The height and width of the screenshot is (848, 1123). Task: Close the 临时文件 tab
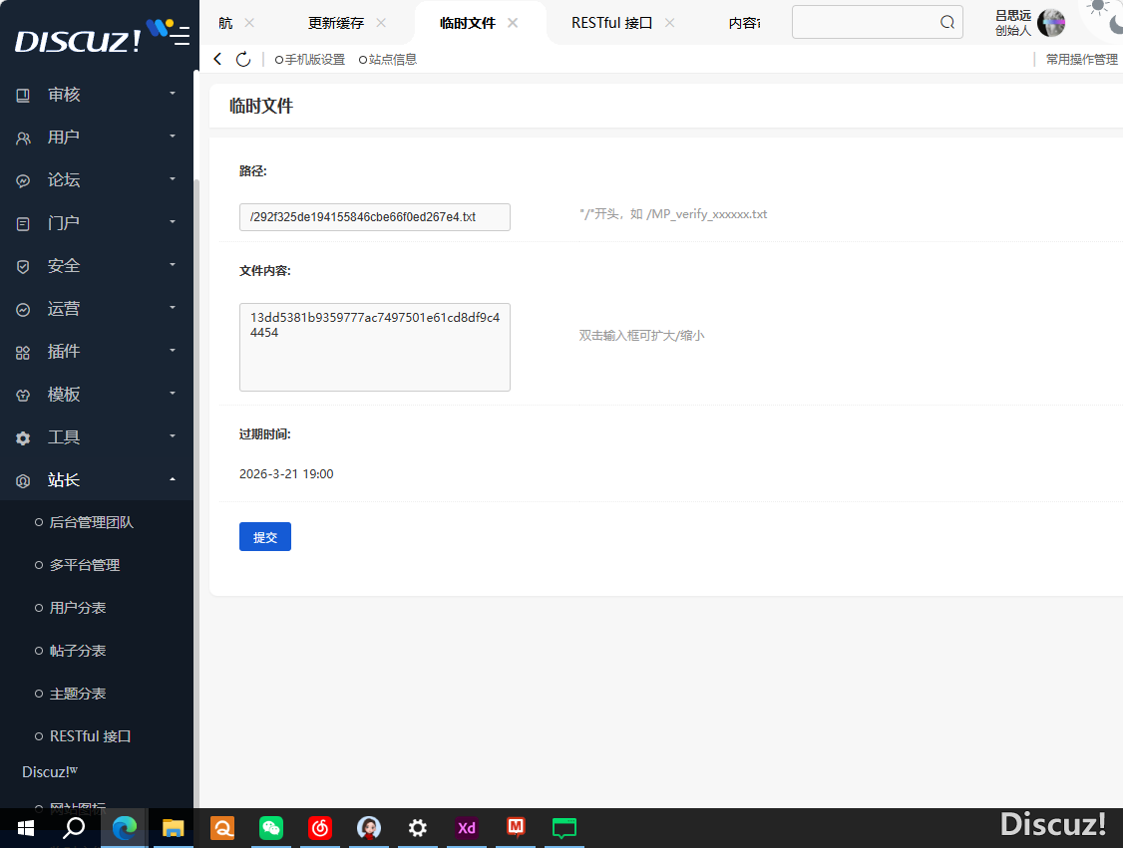click(x=513, y=23)
